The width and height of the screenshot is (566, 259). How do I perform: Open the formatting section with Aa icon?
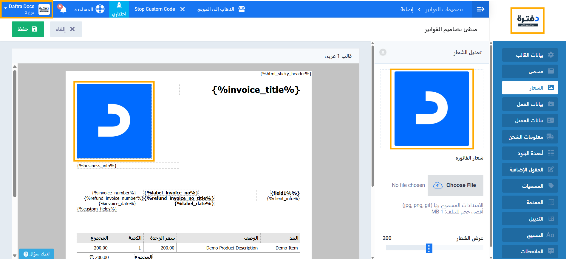pos(530,235)
